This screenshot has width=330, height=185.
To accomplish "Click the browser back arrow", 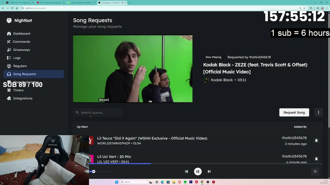I will (x=3, y=8).
